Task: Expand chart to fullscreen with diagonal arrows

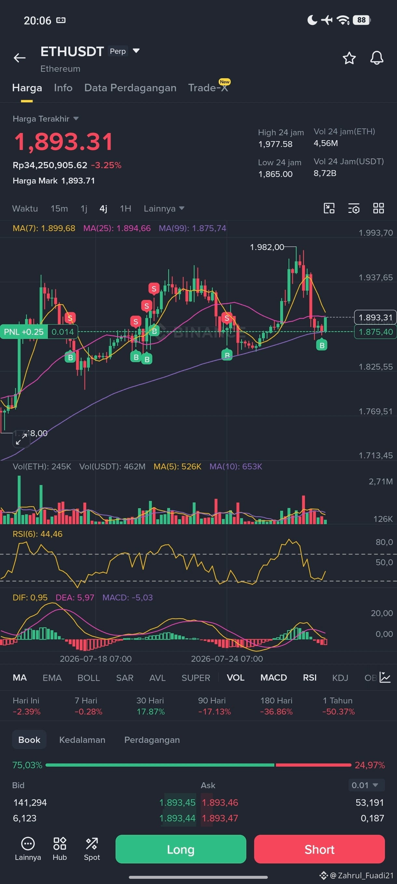Action: (21, 439)
